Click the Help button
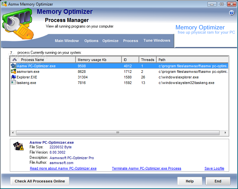The height and width of the screenshot is (189, 238). (190, 181)
